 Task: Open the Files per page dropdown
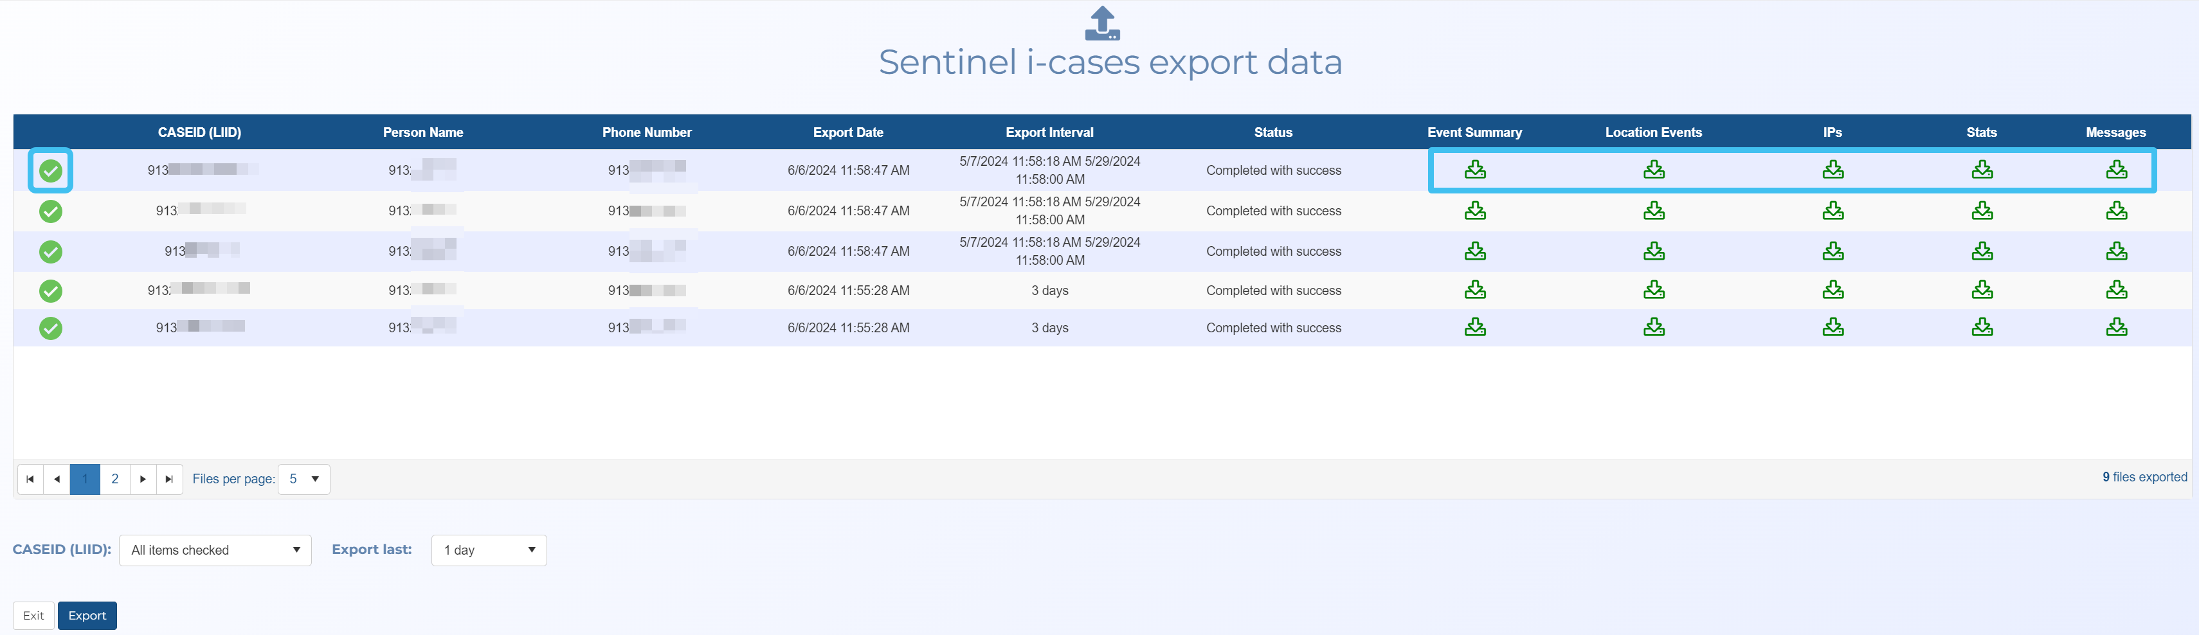tap(304, 479)
